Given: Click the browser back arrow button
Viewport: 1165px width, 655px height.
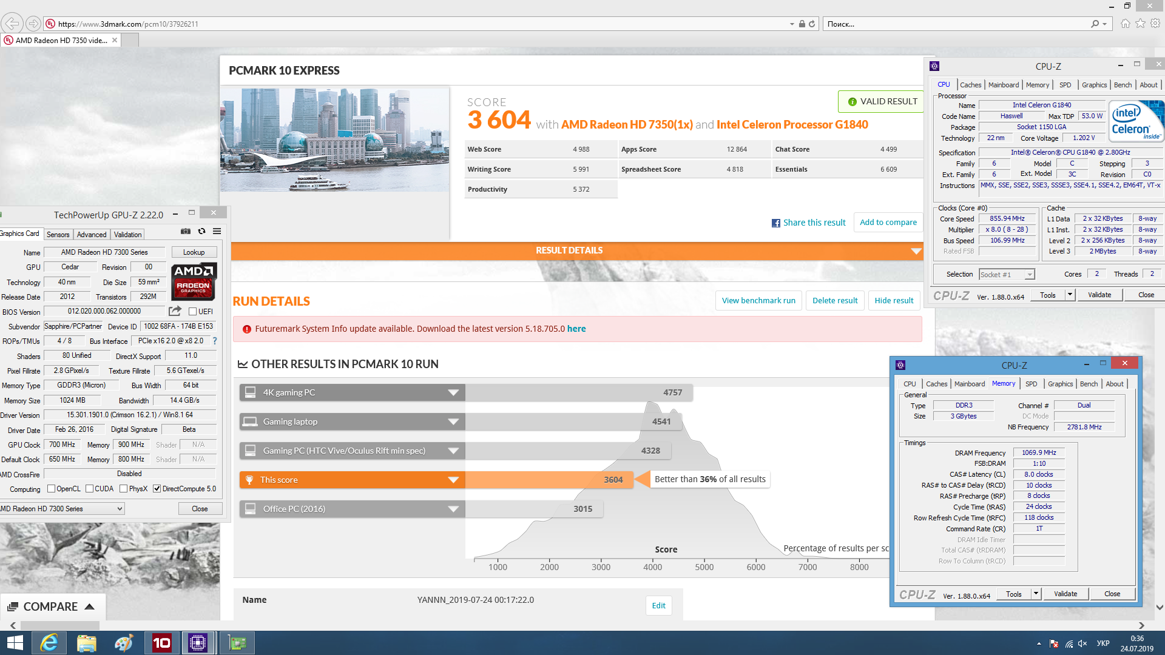Looking at the screenshot, I should pos(12,24).
